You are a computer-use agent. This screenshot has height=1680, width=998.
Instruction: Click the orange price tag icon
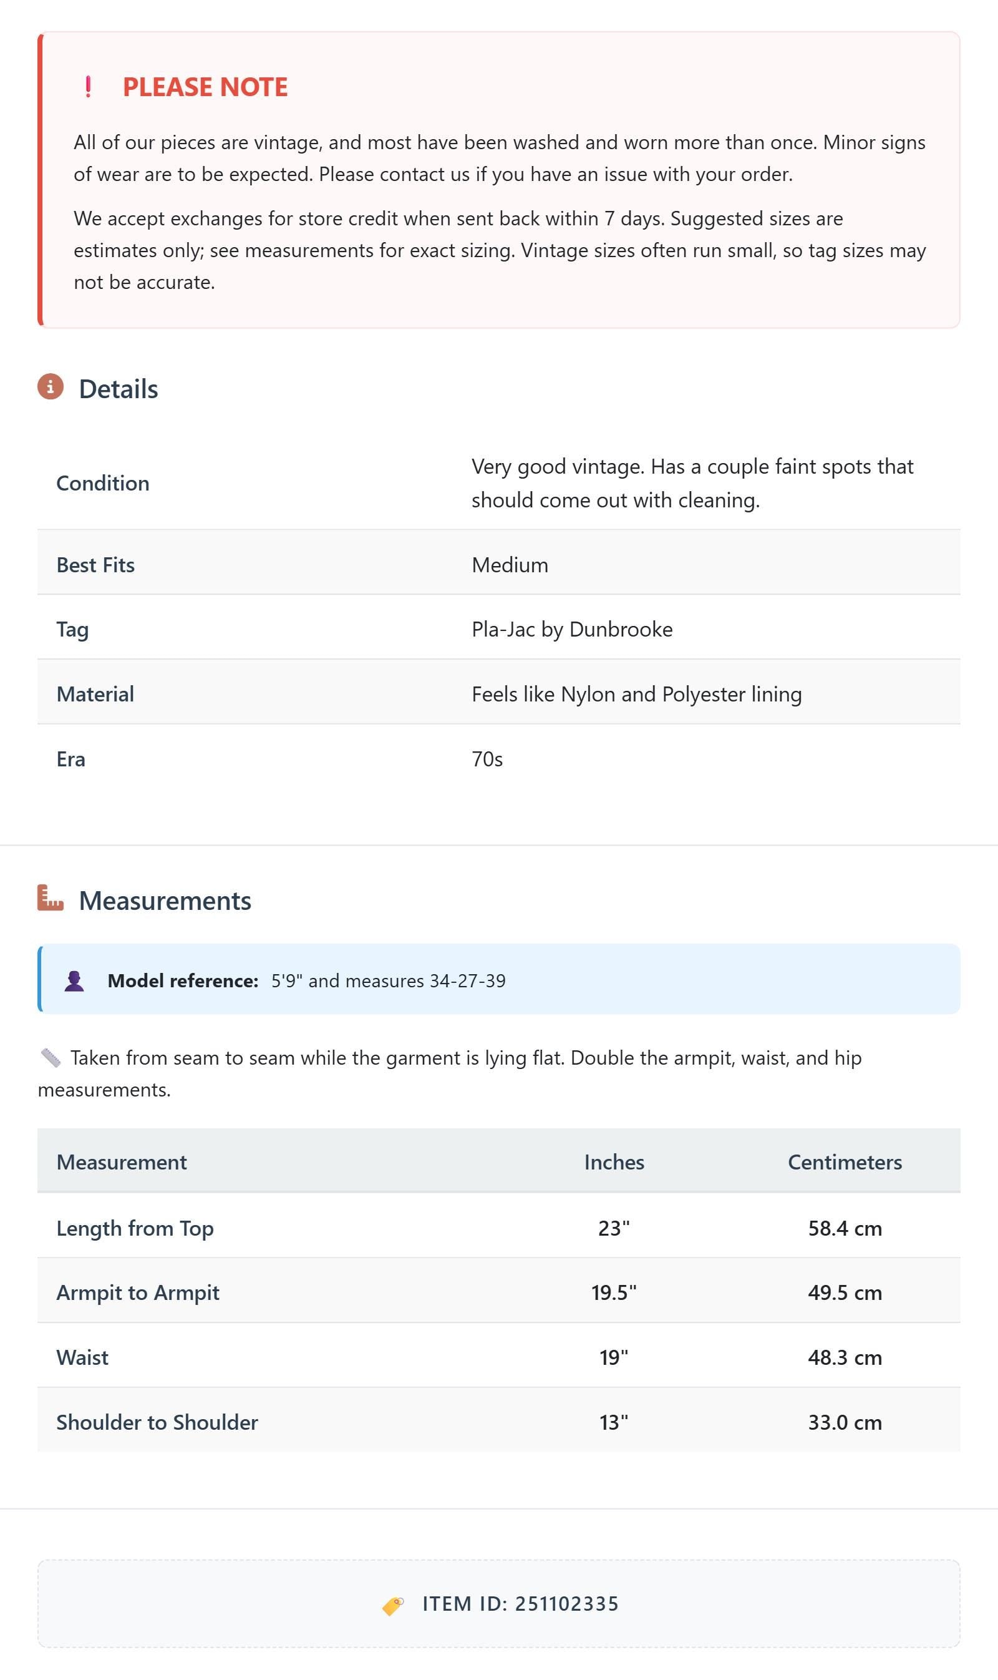click(393, 1604)
